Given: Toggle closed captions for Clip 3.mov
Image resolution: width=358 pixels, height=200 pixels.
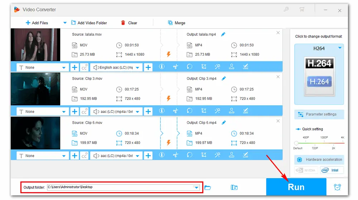Looking at the screenshot, I should point(84,111).
